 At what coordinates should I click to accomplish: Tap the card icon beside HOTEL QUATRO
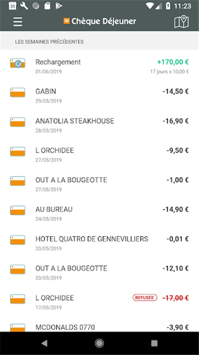tap(18, 240)
